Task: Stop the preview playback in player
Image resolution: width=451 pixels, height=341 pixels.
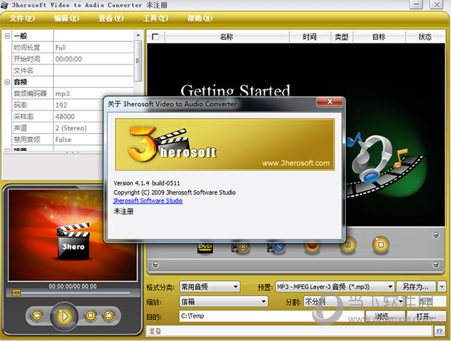Action: click(91, 315)
